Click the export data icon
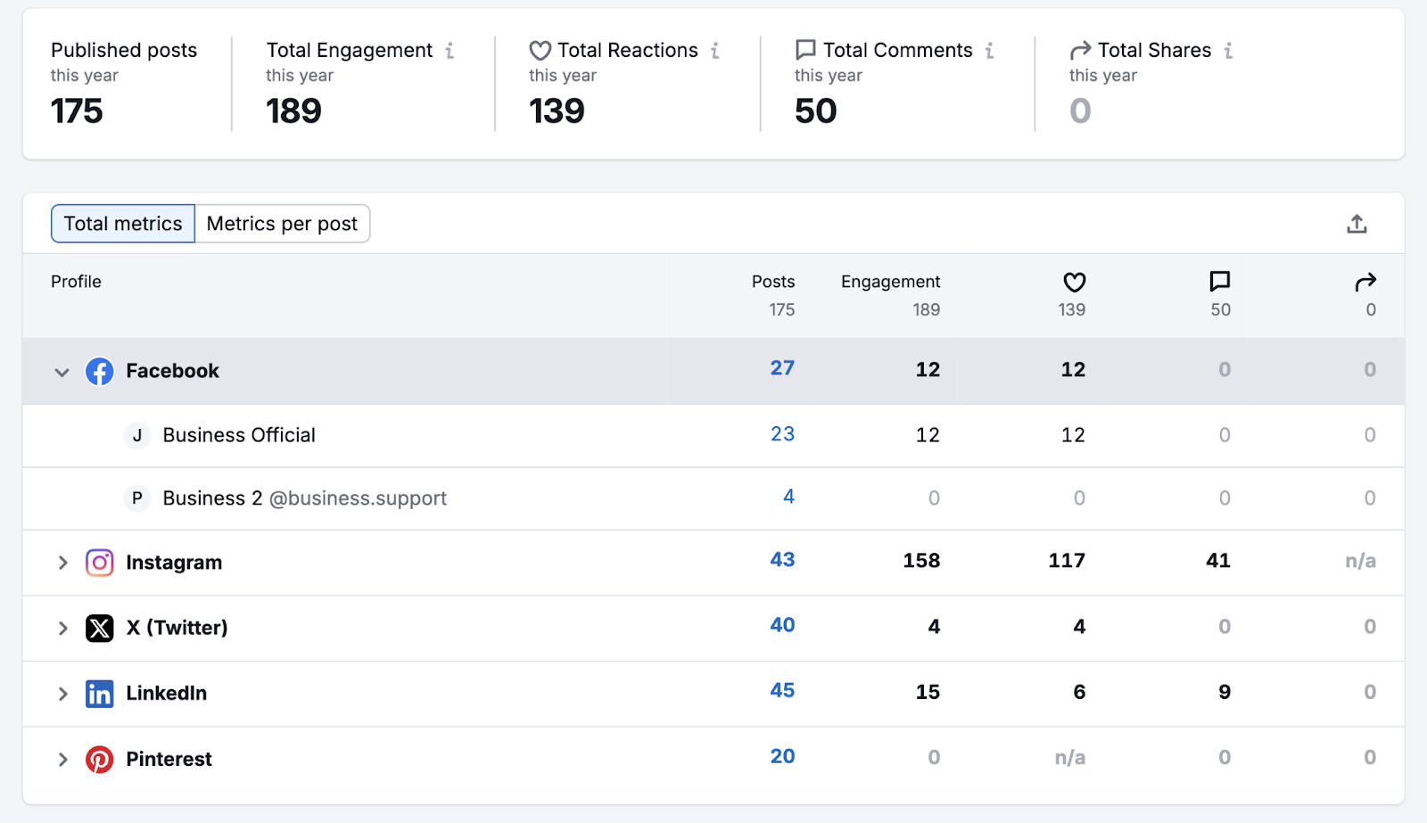The image size is (1427, 823). [x=1357, y=224]
